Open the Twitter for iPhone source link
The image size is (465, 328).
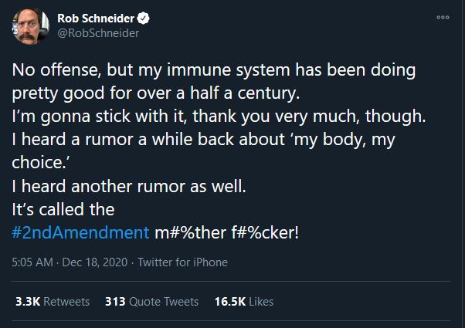[184, 262]
